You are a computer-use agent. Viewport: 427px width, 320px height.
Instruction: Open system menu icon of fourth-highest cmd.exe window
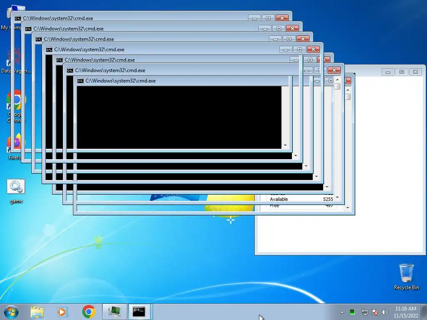[x=49, y=50]
